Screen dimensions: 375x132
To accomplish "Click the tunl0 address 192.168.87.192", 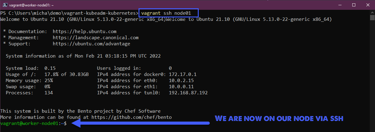I will (188, 92).
